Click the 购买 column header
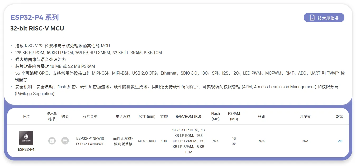The height and width of the screenshot is (166, 356). (65, 116)
